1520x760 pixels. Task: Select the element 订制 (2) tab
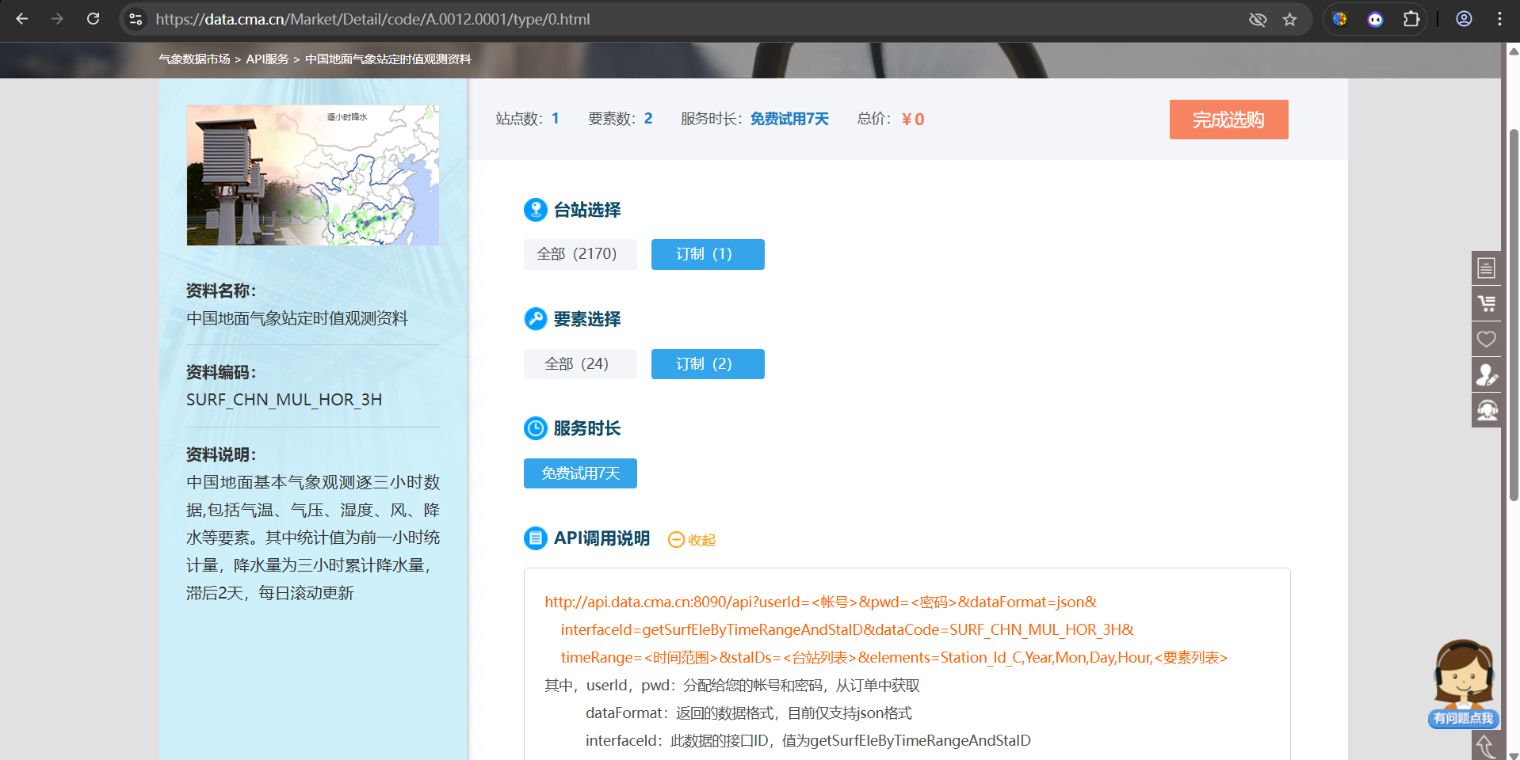(x=708, y=364)
